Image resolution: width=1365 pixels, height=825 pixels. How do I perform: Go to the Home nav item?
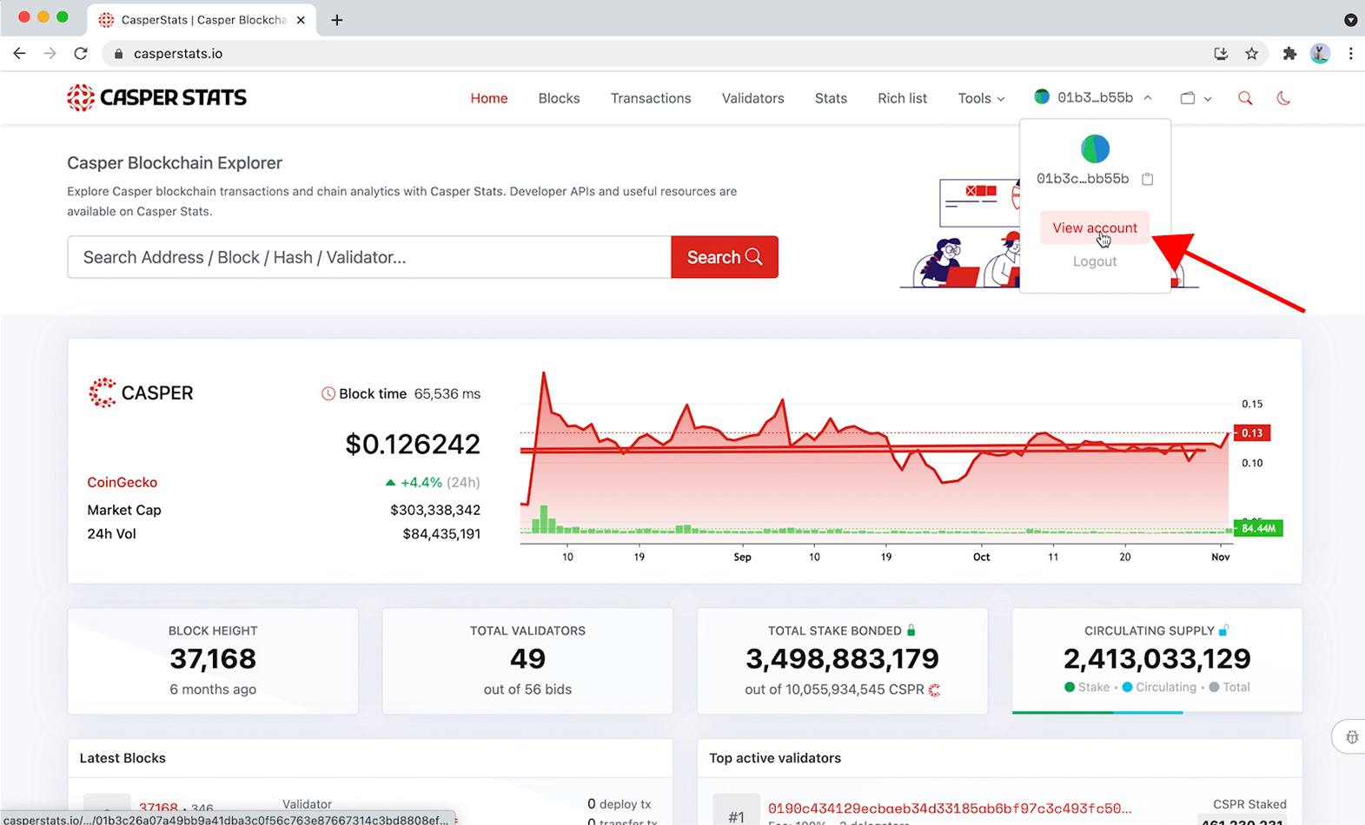pyautogui.click(x=489, y=98)
